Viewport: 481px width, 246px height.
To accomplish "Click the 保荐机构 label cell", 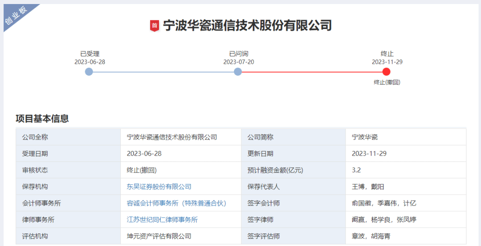I will pos(68,186).
